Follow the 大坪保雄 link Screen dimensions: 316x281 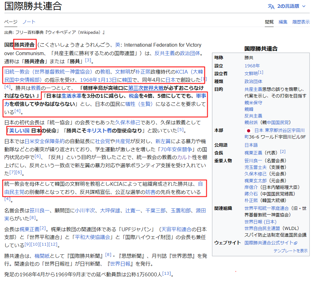click(x=110, y=211)
